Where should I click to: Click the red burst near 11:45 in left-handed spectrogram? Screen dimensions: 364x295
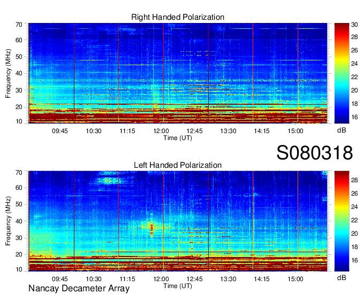[151, 230]
